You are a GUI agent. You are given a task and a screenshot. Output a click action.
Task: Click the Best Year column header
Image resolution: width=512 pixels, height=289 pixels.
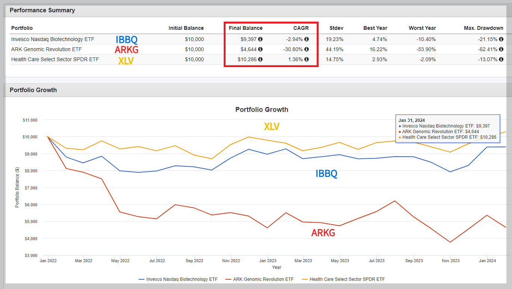point(375,28)
